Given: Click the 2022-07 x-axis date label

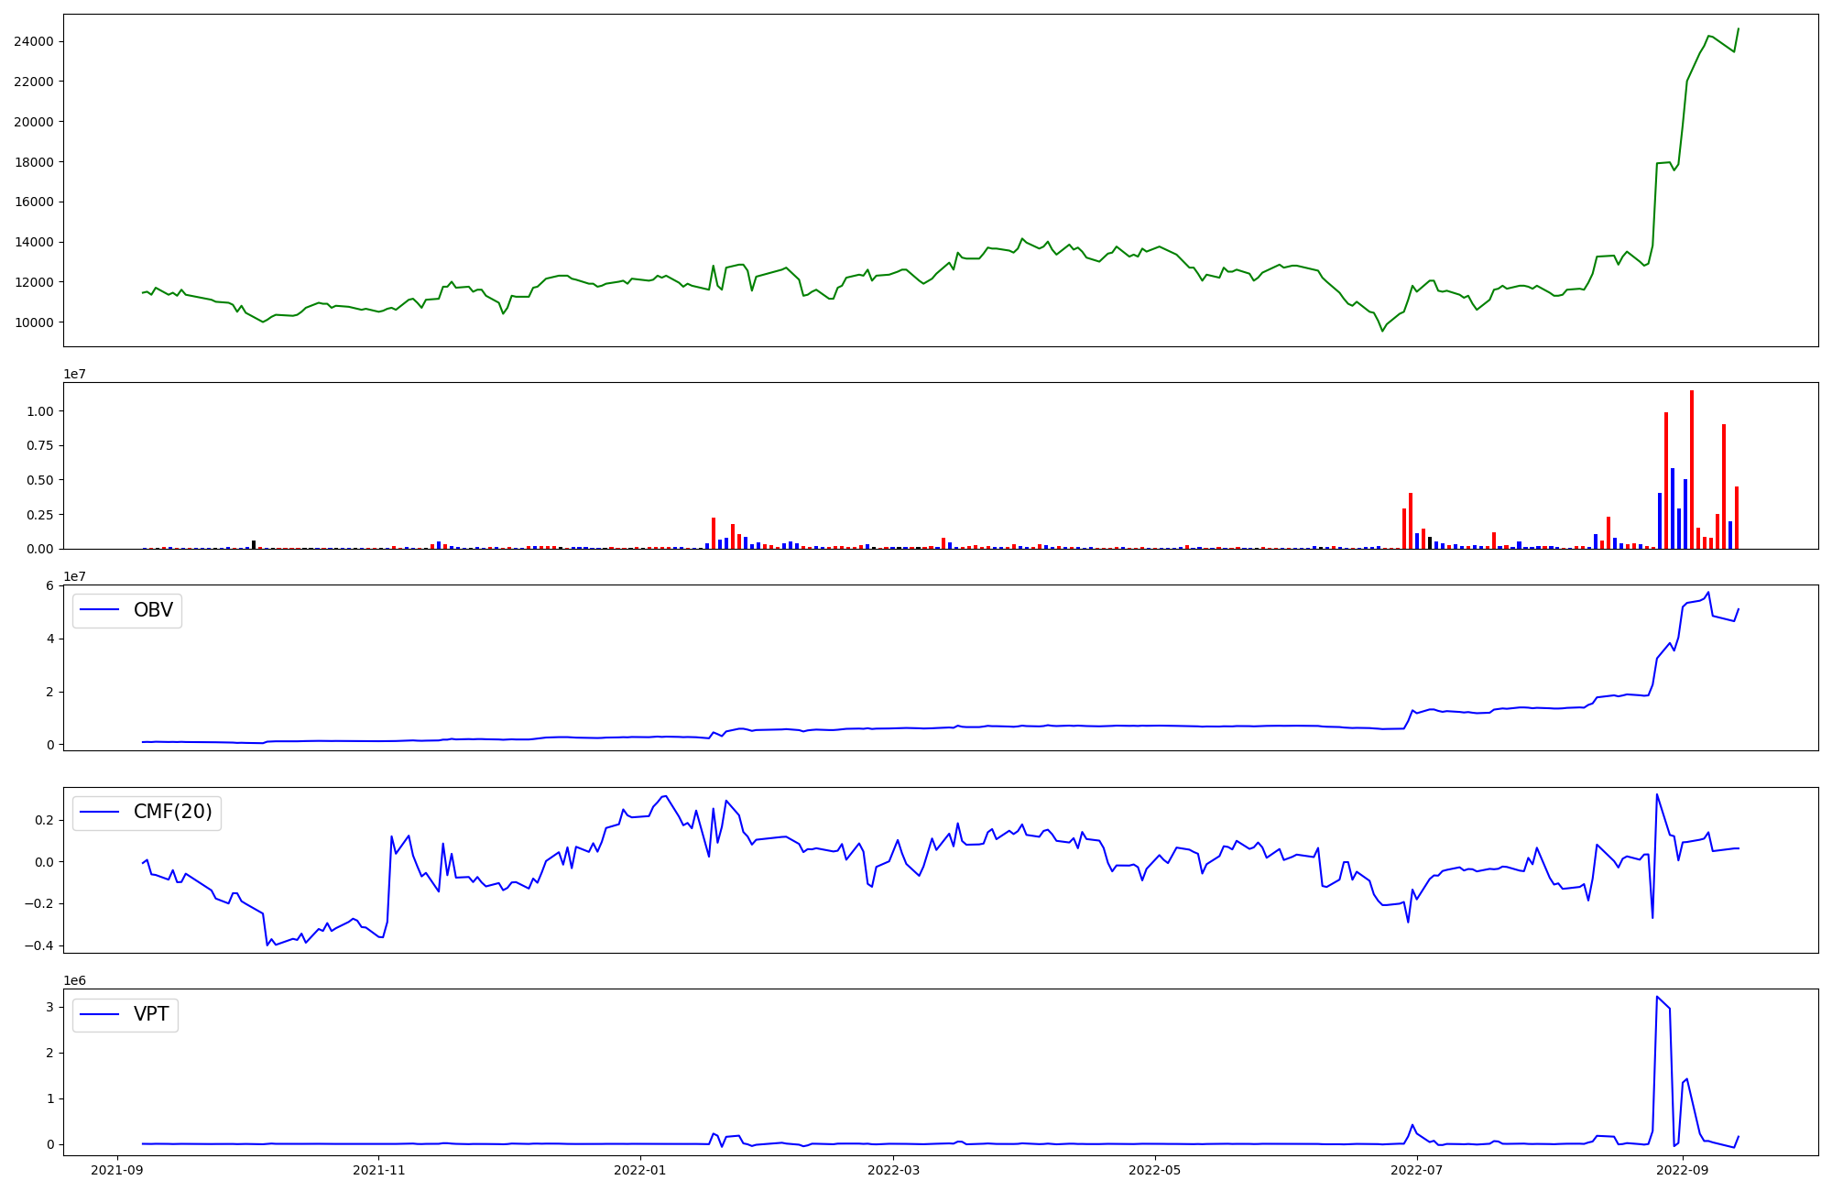Looking at the screenshot, I should click(x=1416, y=1170).
